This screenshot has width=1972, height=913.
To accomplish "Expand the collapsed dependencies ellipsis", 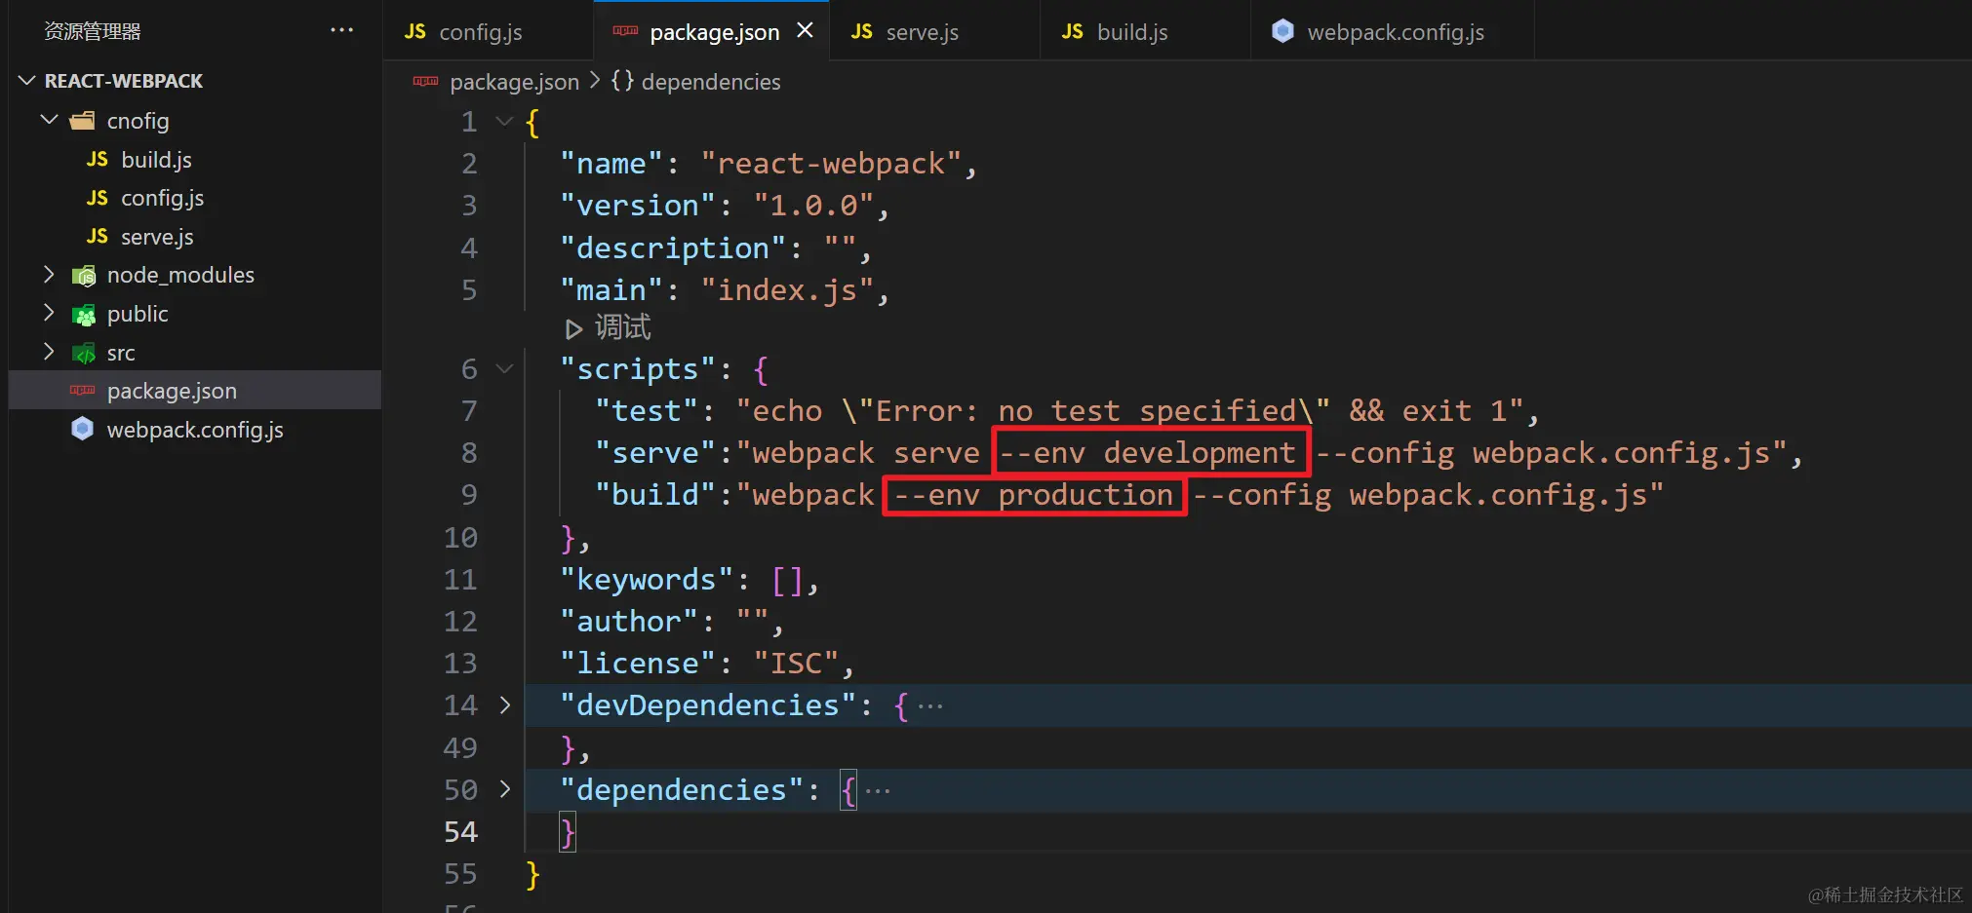I will [878, 790].
